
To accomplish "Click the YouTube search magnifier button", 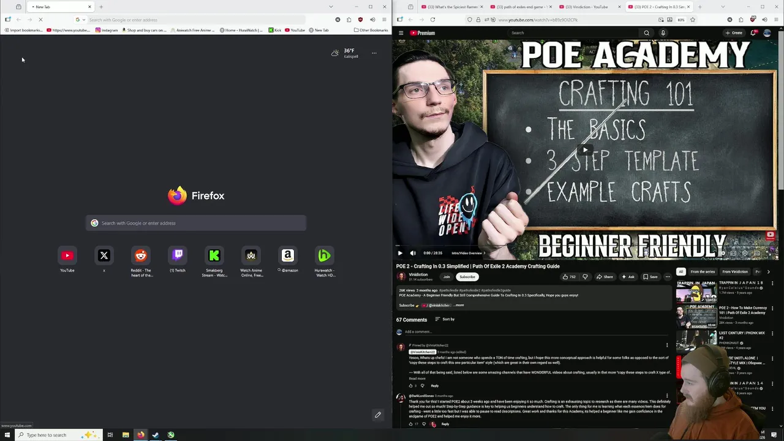I will coord(646,33).
